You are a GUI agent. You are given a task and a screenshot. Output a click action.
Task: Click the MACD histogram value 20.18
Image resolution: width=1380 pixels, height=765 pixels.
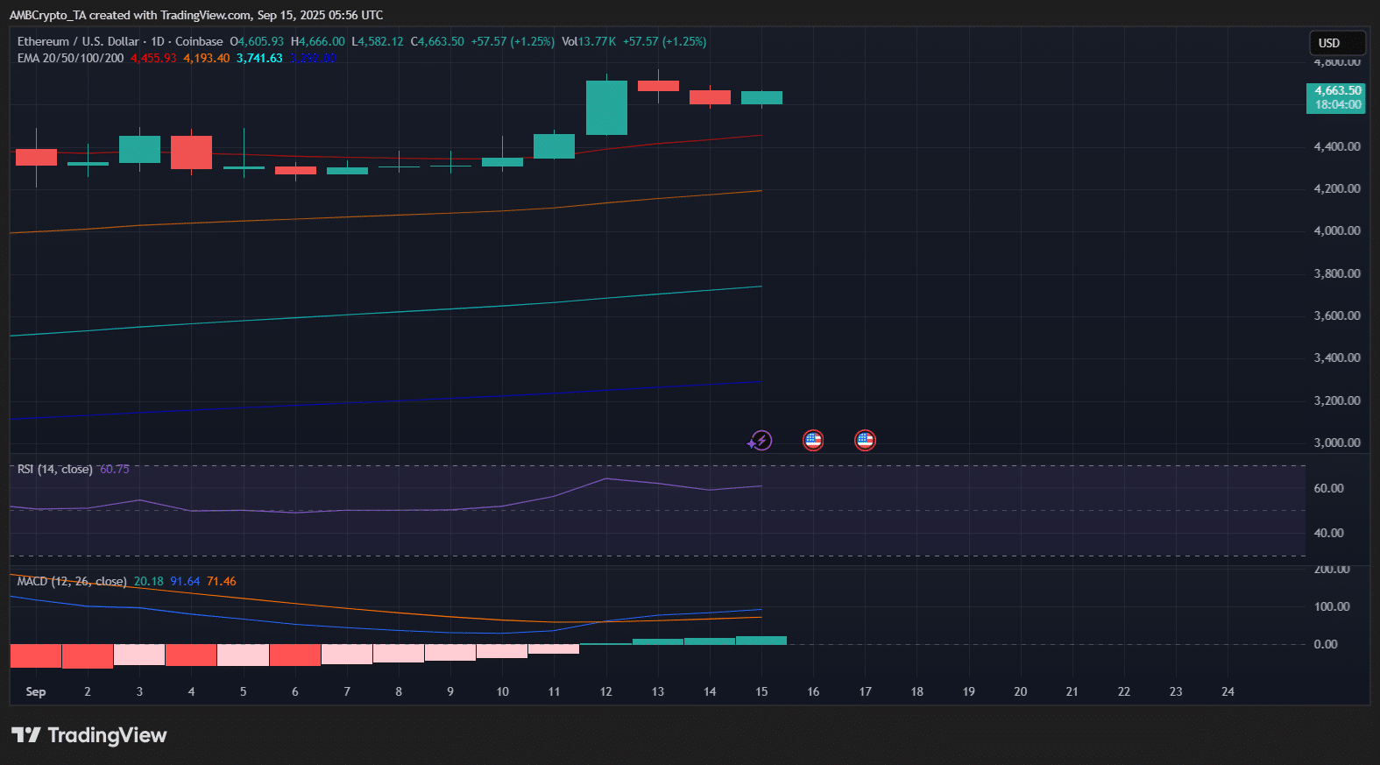(148, 582)
